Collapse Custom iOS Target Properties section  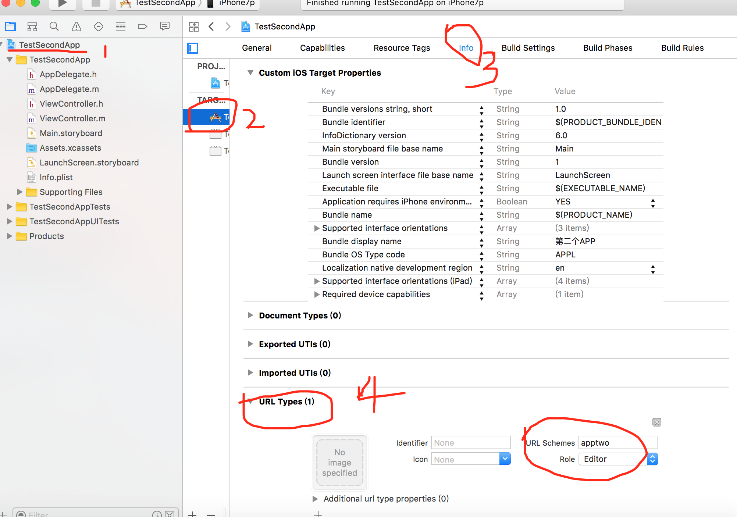[x=250, y=73]
